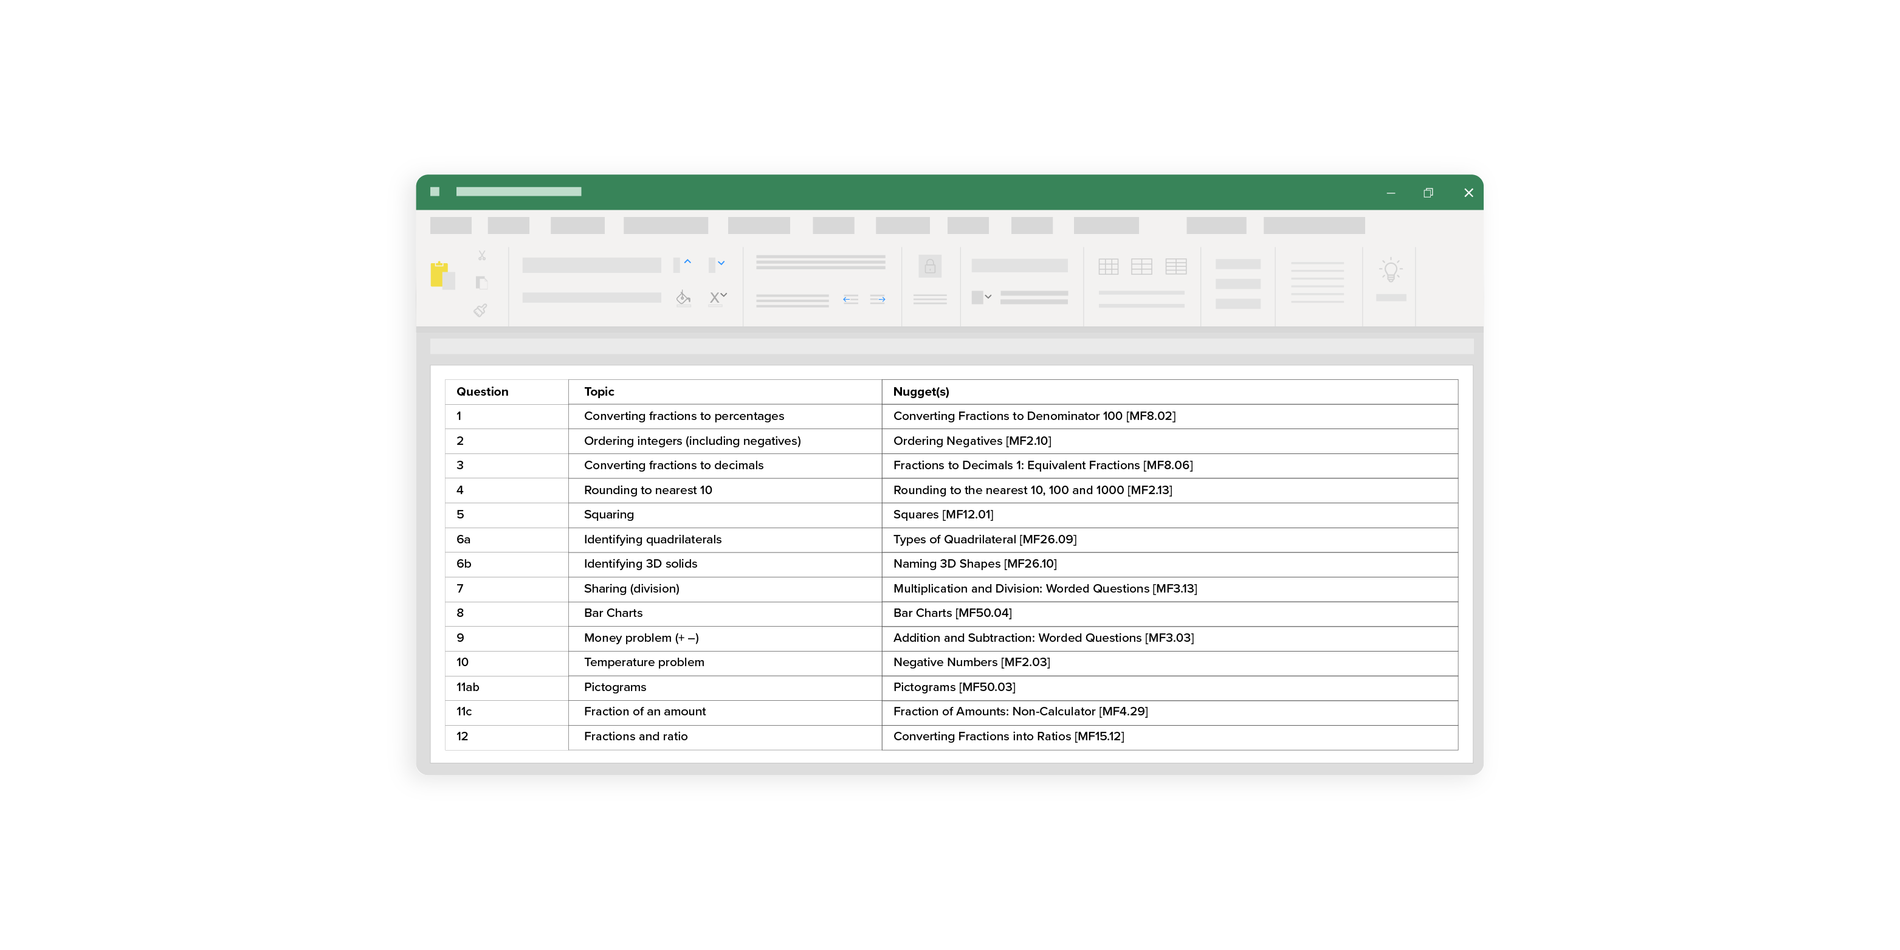Image resolution: width=1900 pixels, height=950 pixels.
Task: Click the increase indent right-arrow icon
Action: [x=878, y=300]
